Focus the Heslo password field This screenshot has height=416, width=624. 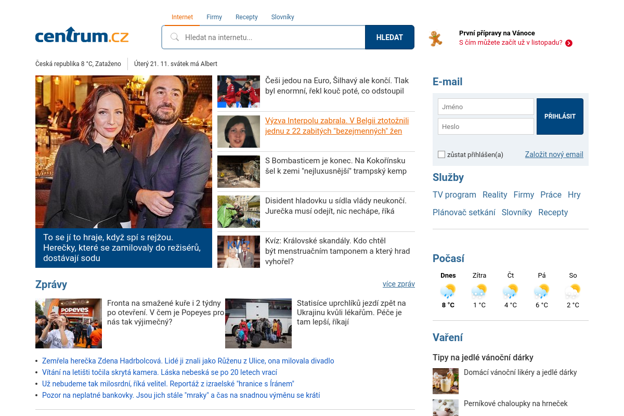486,126
